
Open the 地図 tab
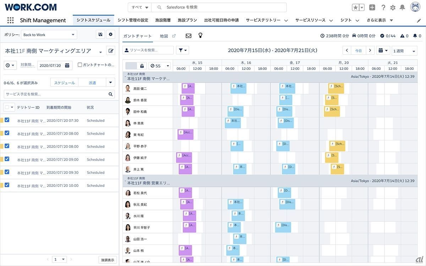pyautogui.click(x=164, y=36)
